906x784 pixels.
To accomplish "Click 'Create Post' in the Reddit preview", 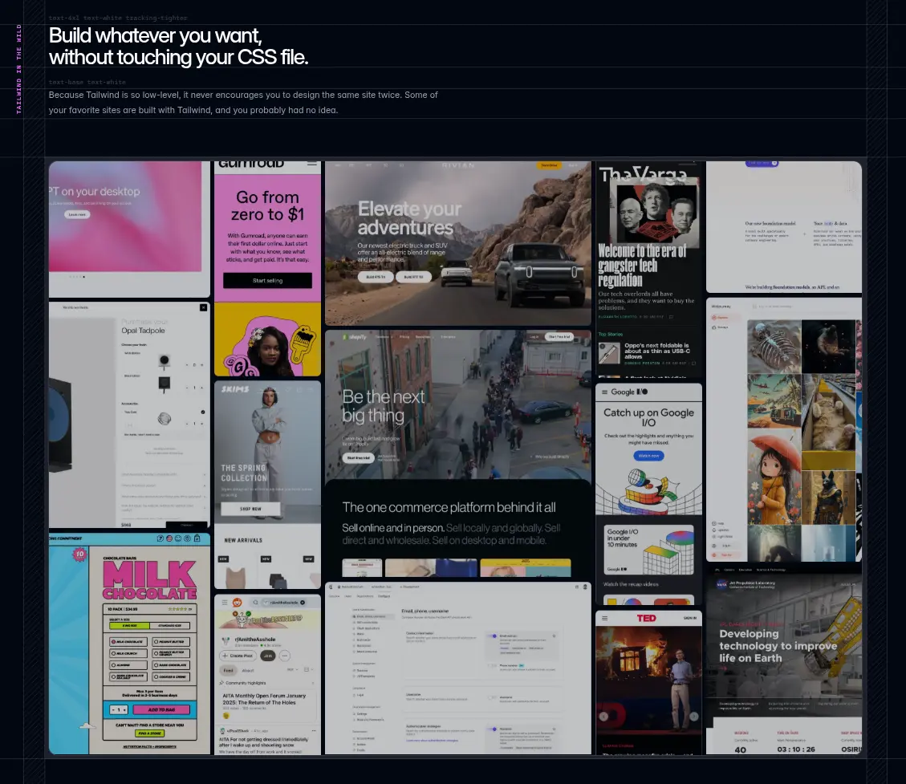I will click(238, 656).
